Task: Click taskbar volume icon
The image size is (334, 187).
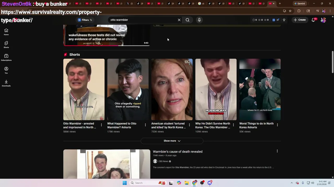Action: (313, 183)
